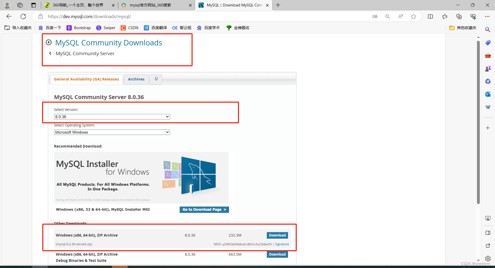Open the shopping tag icon in the sidebar
Image resolution: width=495 pixels, height=268 pixels.
tap(488, 43)
